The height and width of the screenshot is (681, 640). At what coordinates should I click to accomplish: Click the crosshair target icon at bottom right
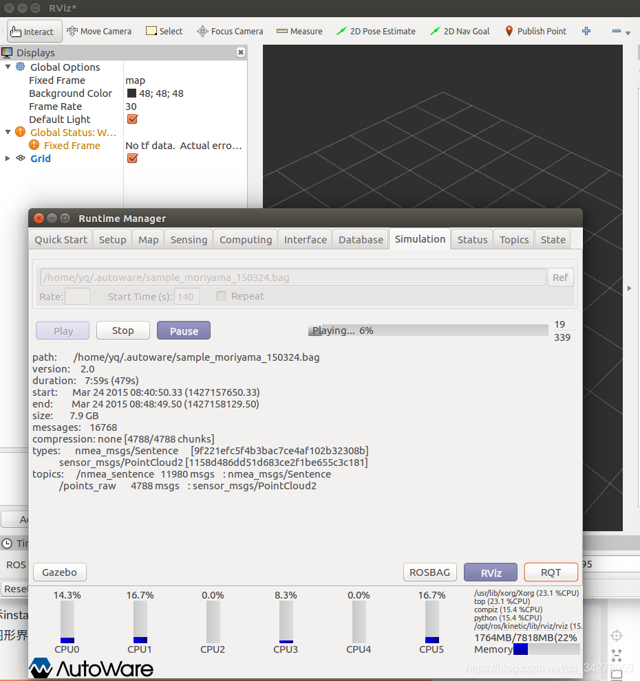pyautogui.click(x=617, y=636)
